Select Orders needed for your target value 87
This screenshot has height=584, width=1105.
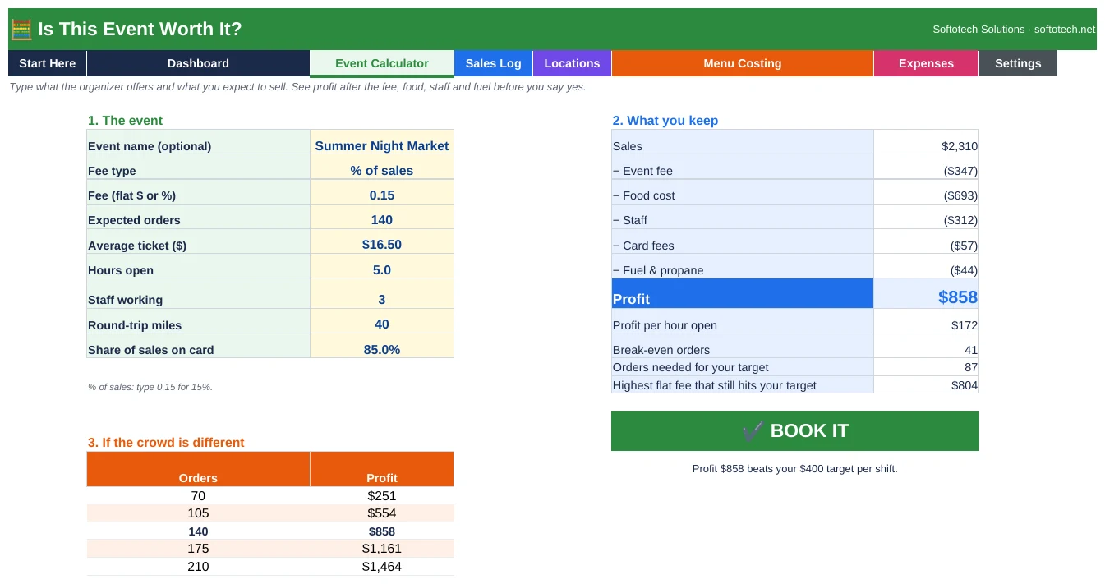926,367
